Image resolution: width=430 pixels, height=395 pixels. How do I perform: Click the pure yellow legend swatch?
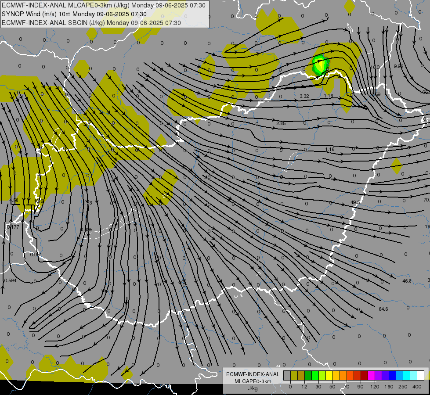(x=329, y=375)
